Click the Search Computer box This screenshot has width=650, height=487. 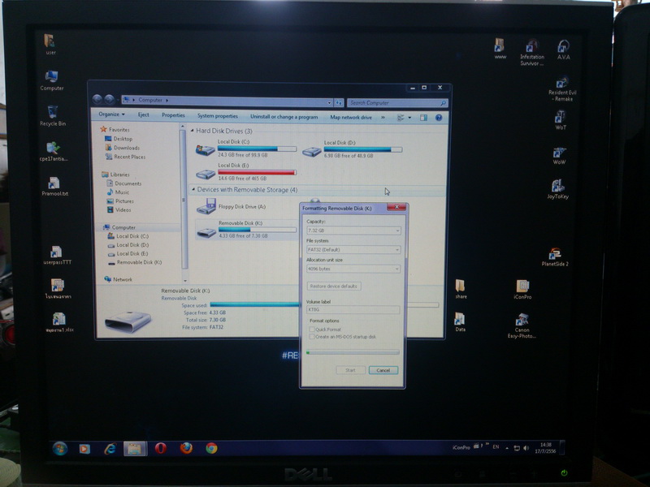[397, 103]
